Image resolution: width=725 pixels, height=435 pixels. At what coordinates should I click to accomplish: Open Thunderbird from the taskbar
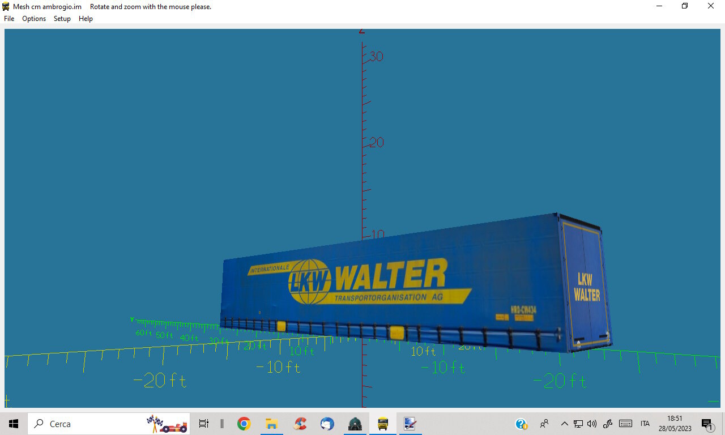tap(327, 424)
